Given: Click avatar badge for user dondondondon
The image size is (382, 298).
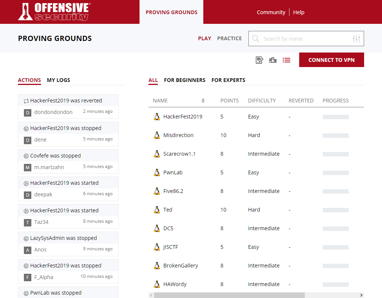Looking at the screenshot, I should [28, 112].
